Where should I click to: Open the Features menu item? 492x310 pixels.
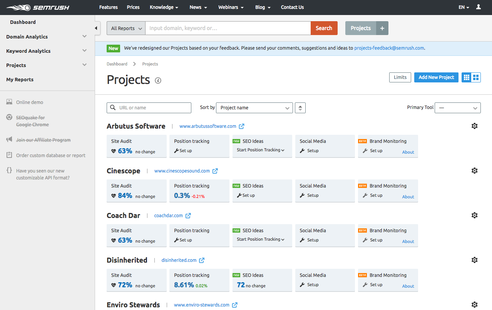[108, 7]
